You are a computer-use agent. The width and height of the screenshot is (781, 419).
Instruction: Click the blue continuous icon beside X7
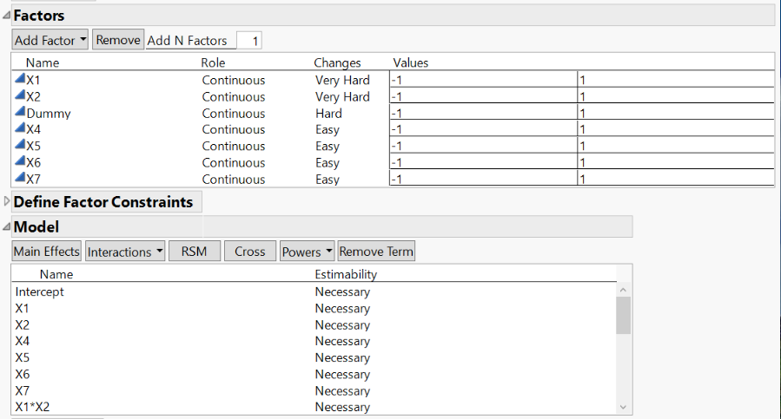pos(20,178)
